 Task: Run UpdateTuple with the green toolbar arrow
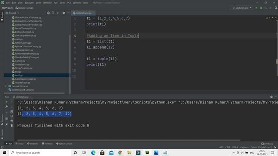click(256, 8)
